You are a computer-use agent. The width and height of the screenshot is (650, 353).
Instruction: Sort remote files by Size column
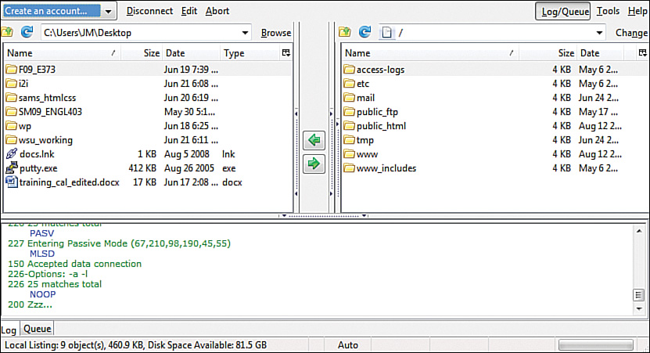click(548, 53)
